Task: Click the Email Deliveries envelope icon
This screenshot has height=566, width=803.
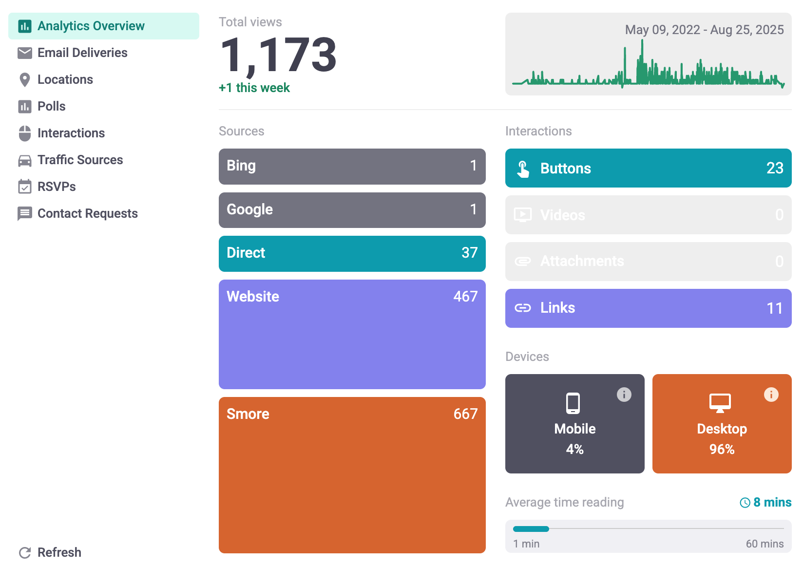Action: click(24, 53)
